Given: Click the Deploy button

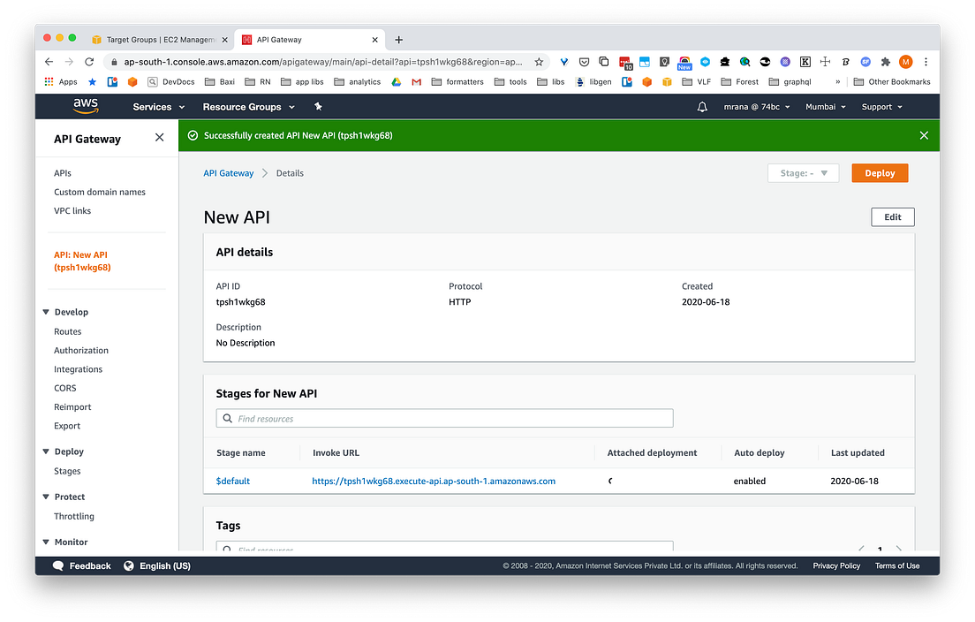Looking at the screenshot, I should (880, 173).
